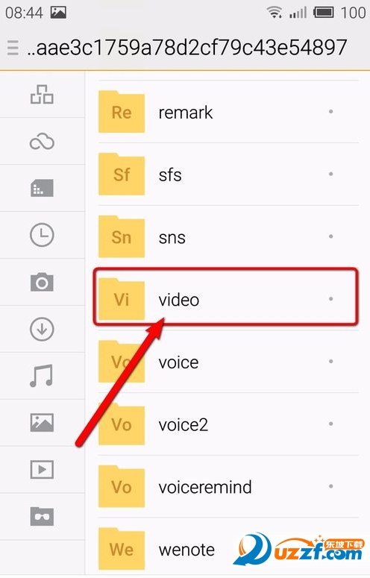Tap the folder path title text
The height and width of the screenshot is (578, 370).
click(x=186, y=48)
